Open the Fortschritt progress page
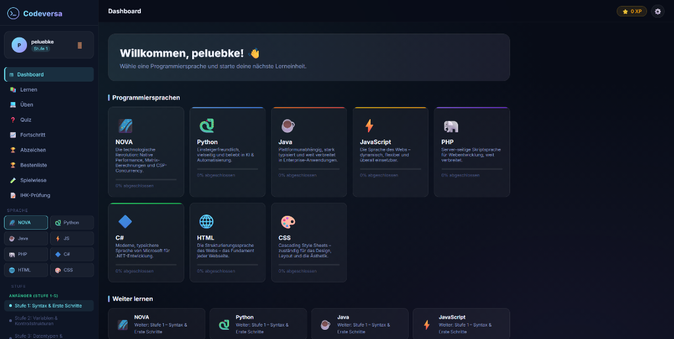 pos(49,135)
